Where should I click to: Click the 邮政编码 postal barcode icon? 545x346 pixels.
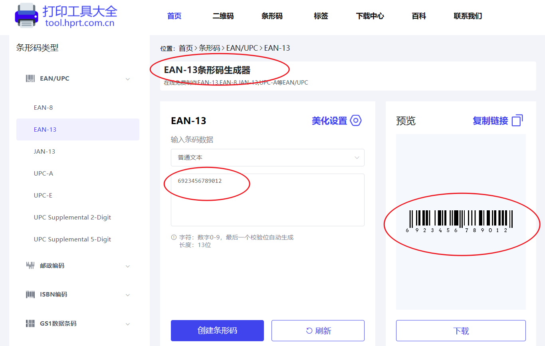pyautogui.click(x=30, y=265)
